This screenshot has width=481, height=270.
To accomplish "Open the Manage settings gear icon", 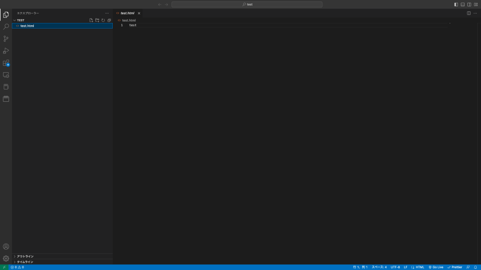I will 6,258.
